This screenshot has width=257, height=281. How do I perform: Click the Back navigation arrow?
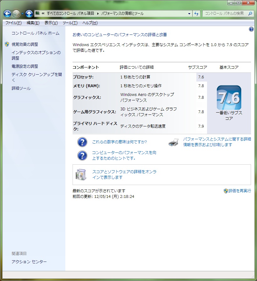pos(7,13)
